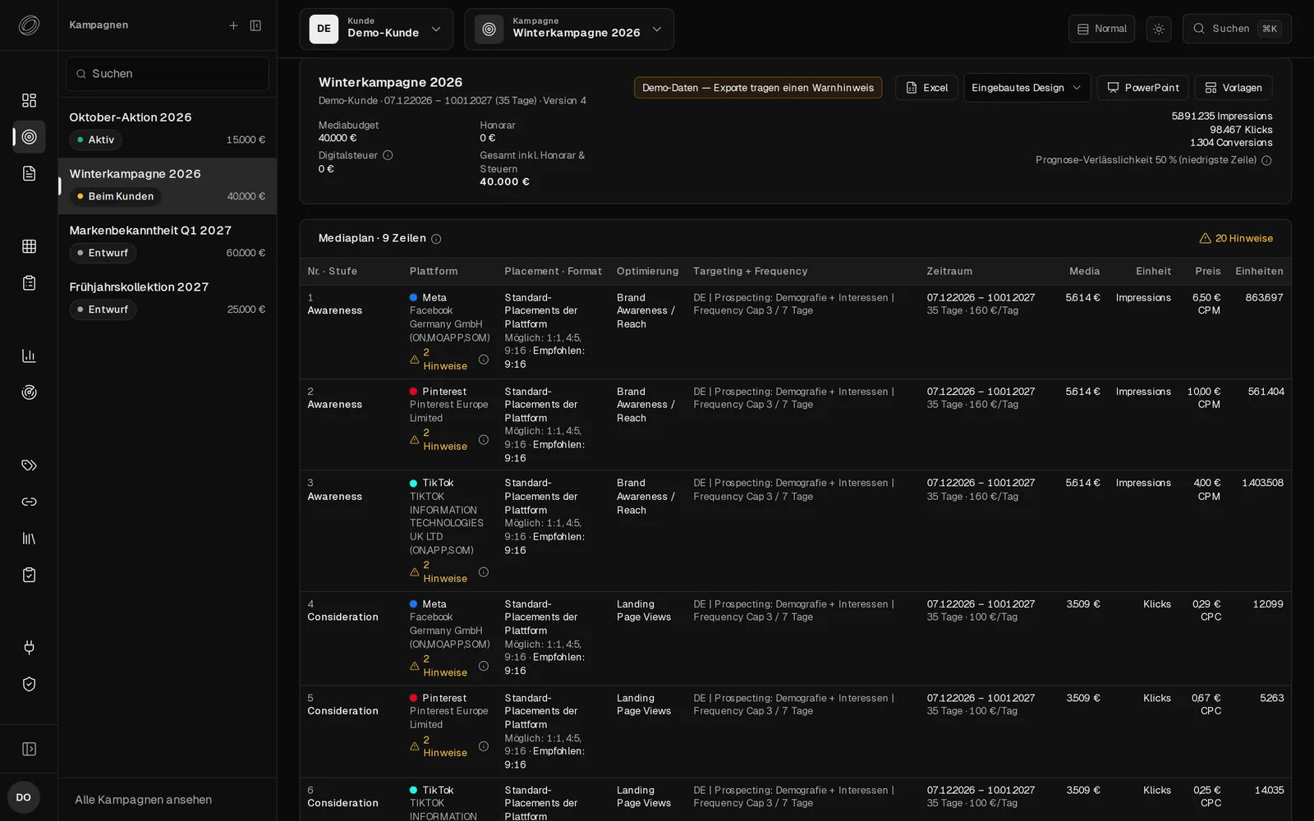Image resolution: width=1314 pixels, height=821 pixels.
Task: Open the Winterkampagne 2026 campaign dropdown
Action: pos(569,30)
